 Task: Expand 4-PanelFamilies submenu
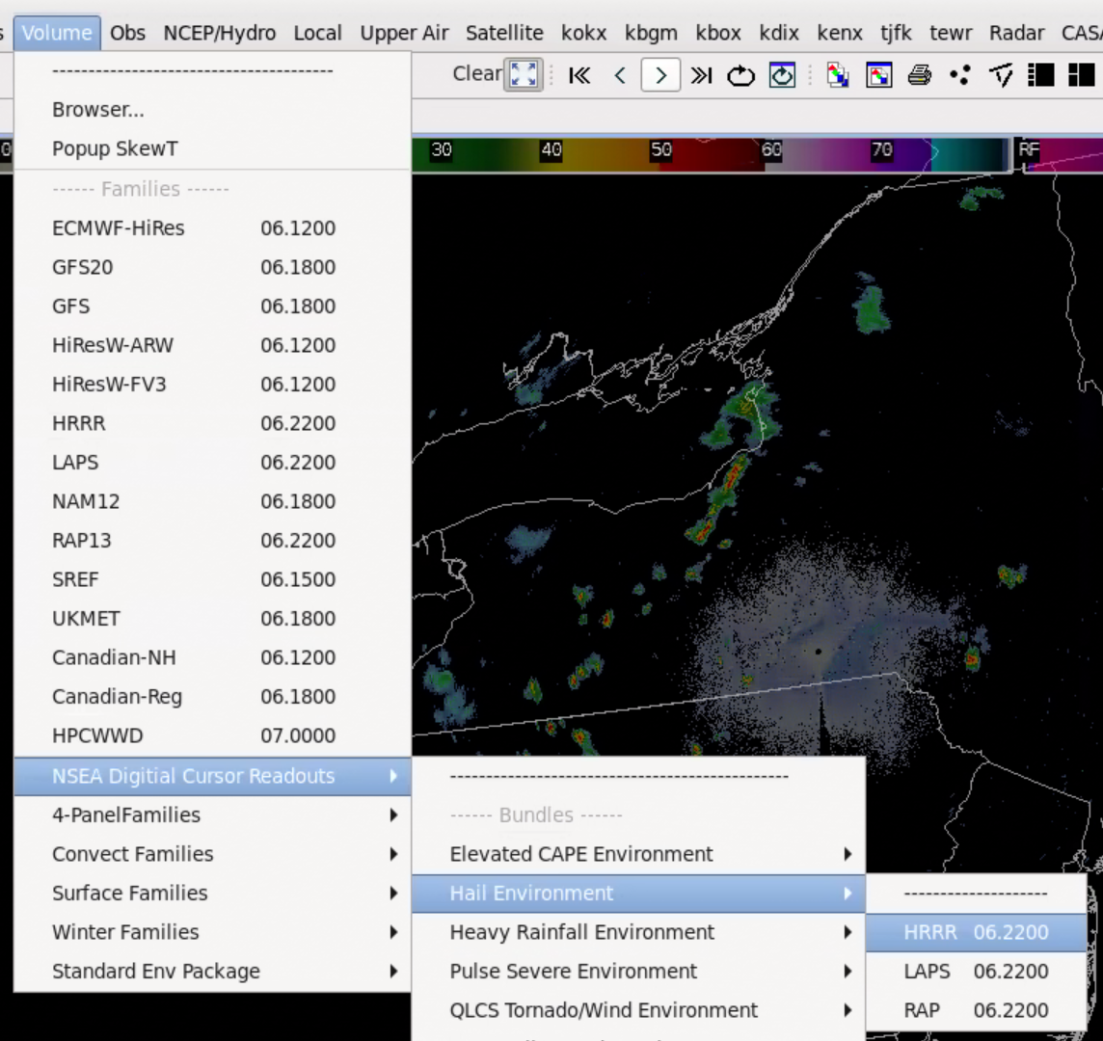click(x=212, y=815)
